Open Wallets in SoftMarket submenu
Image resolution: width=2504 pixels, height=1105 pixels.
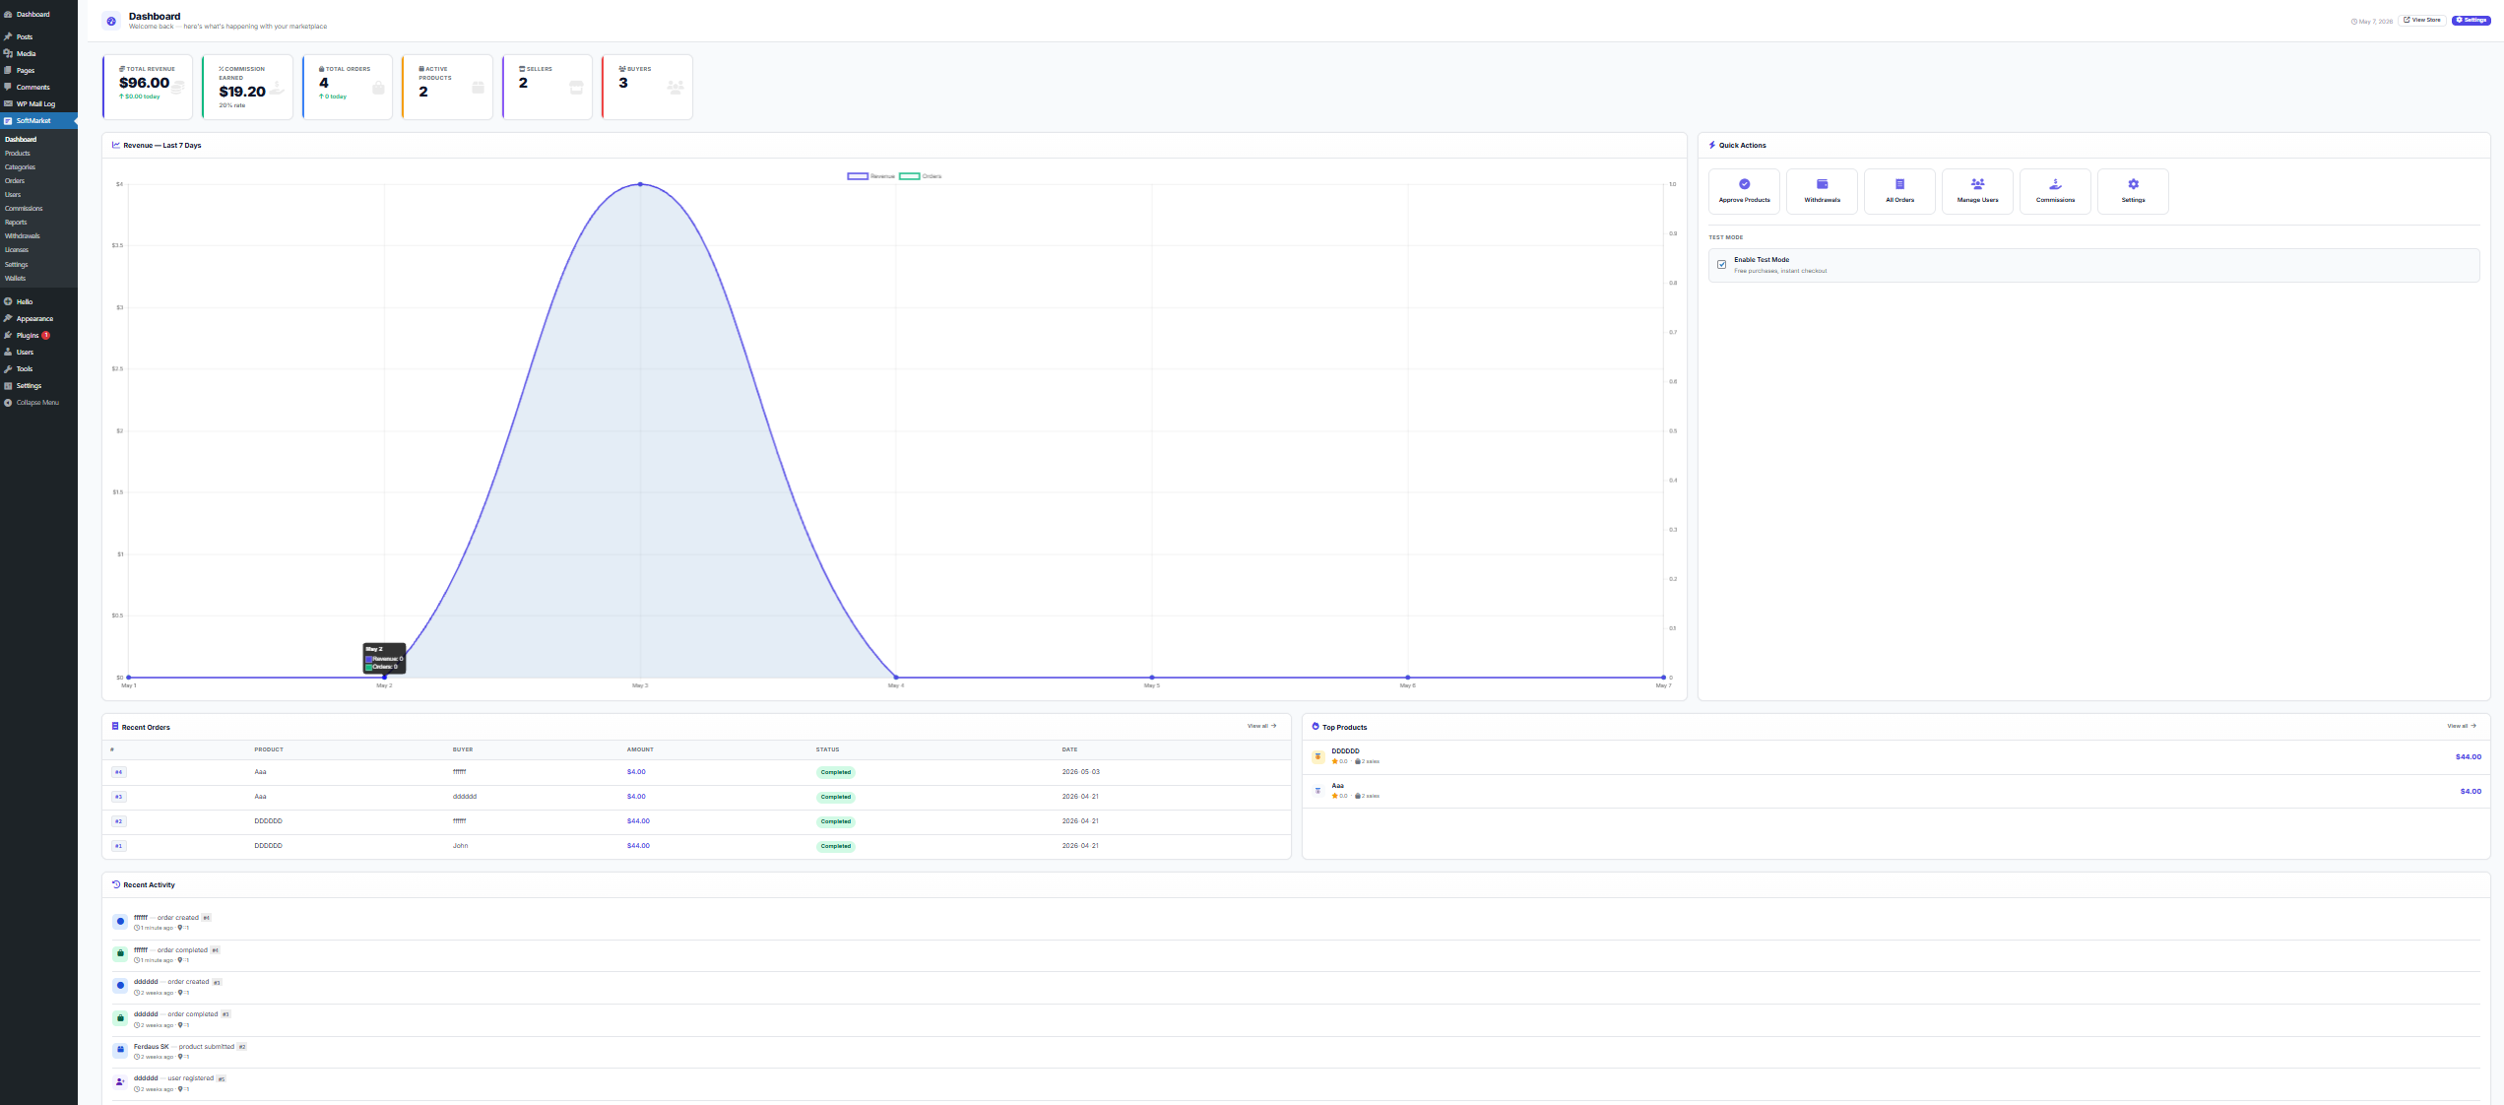pyautogui.click(x=15, y=279)
